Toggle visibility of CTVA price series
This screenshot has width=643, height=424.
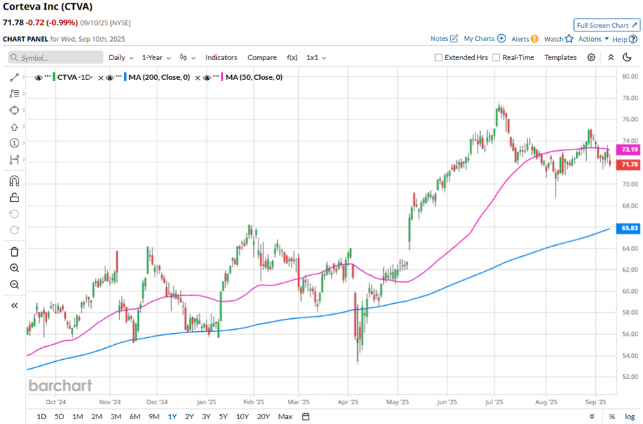[x=38, y=78]
